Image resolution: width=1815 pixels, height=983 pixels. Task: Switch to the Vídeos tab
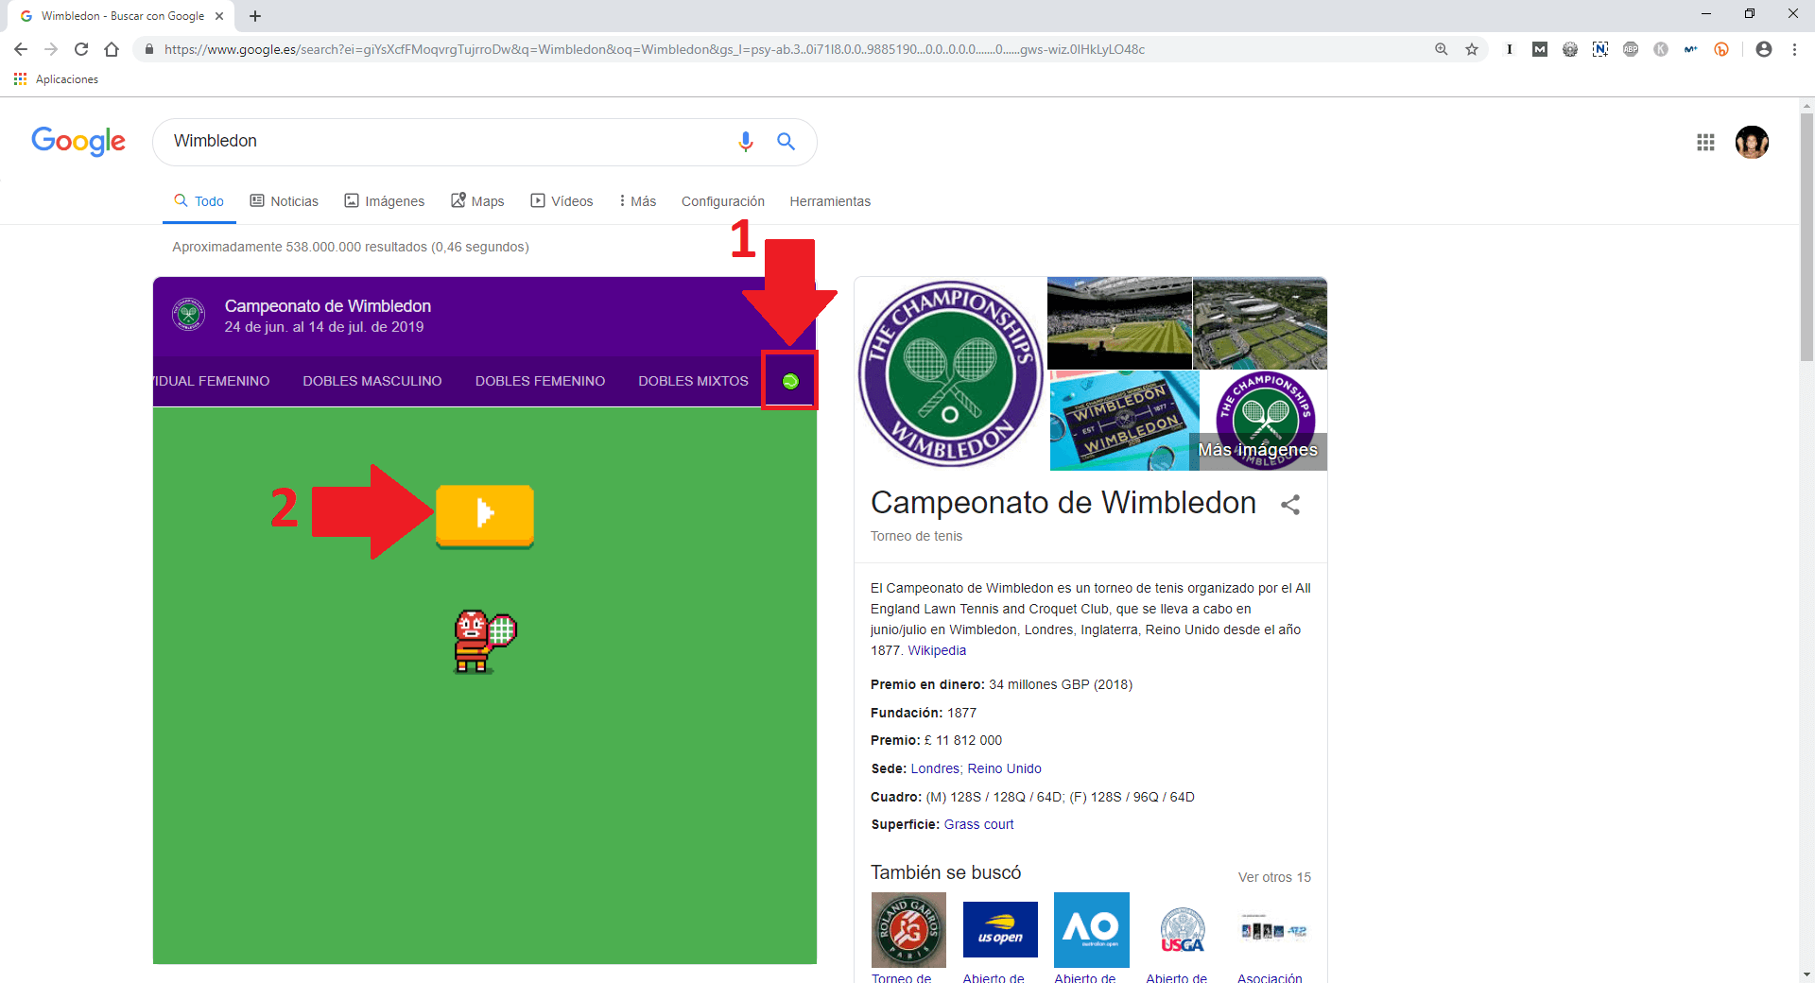click(x=562, y=201)
